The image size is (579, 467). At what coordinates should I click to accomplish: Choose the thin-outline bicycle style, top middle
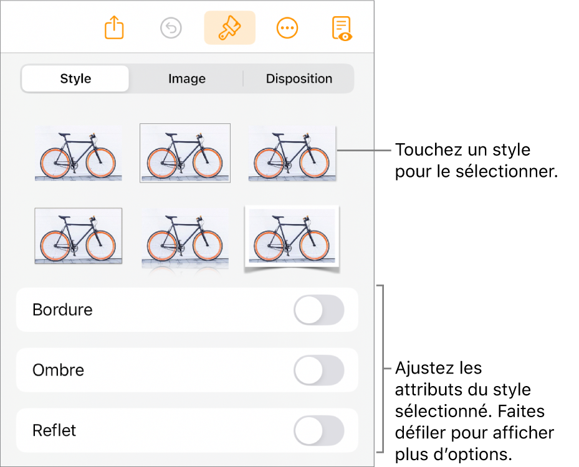point(185,153)
